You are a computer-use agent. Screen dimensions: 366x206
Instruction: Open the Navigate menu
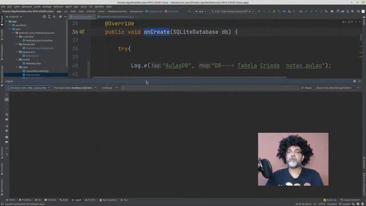[x=27, y=6]
